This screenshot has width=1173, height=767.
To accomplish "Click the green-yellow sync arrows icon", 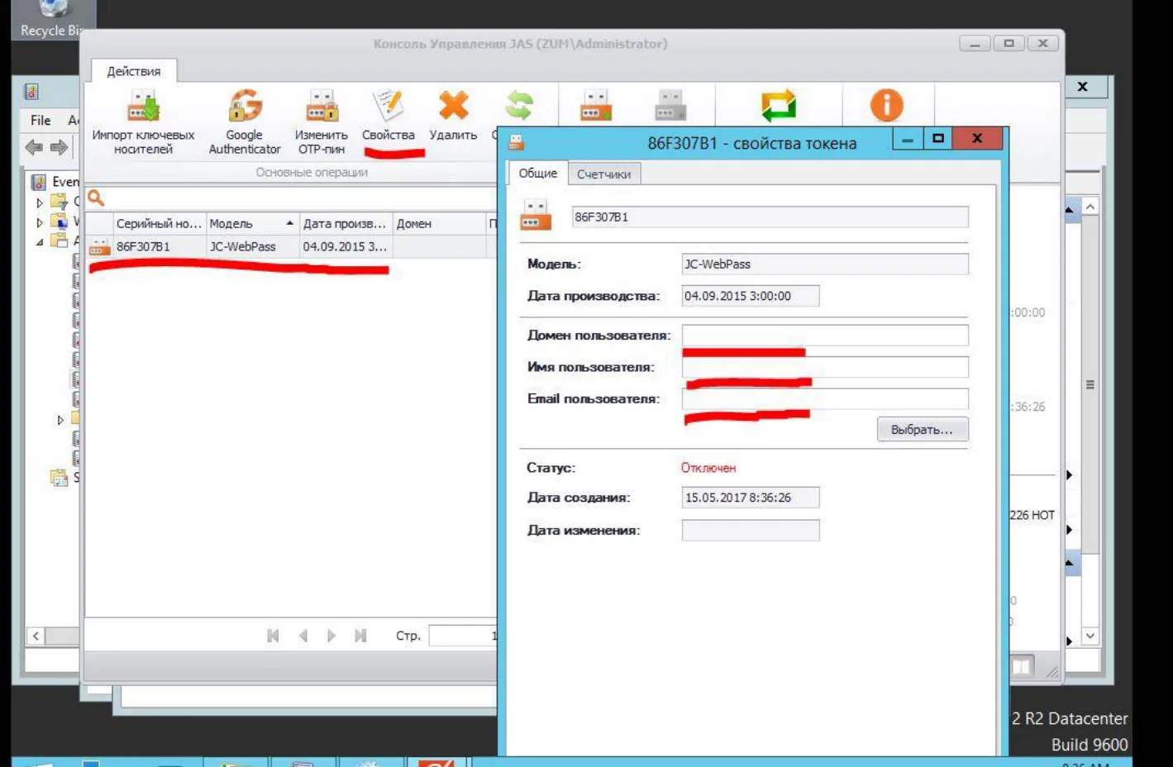I will click(778, 106).
